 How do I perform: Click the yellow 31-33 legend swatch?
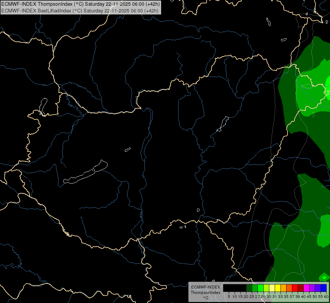pos(278,288)
